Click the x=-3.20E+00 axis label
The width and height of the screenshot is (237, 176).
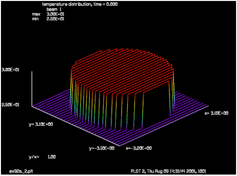[x=139, y=148]
